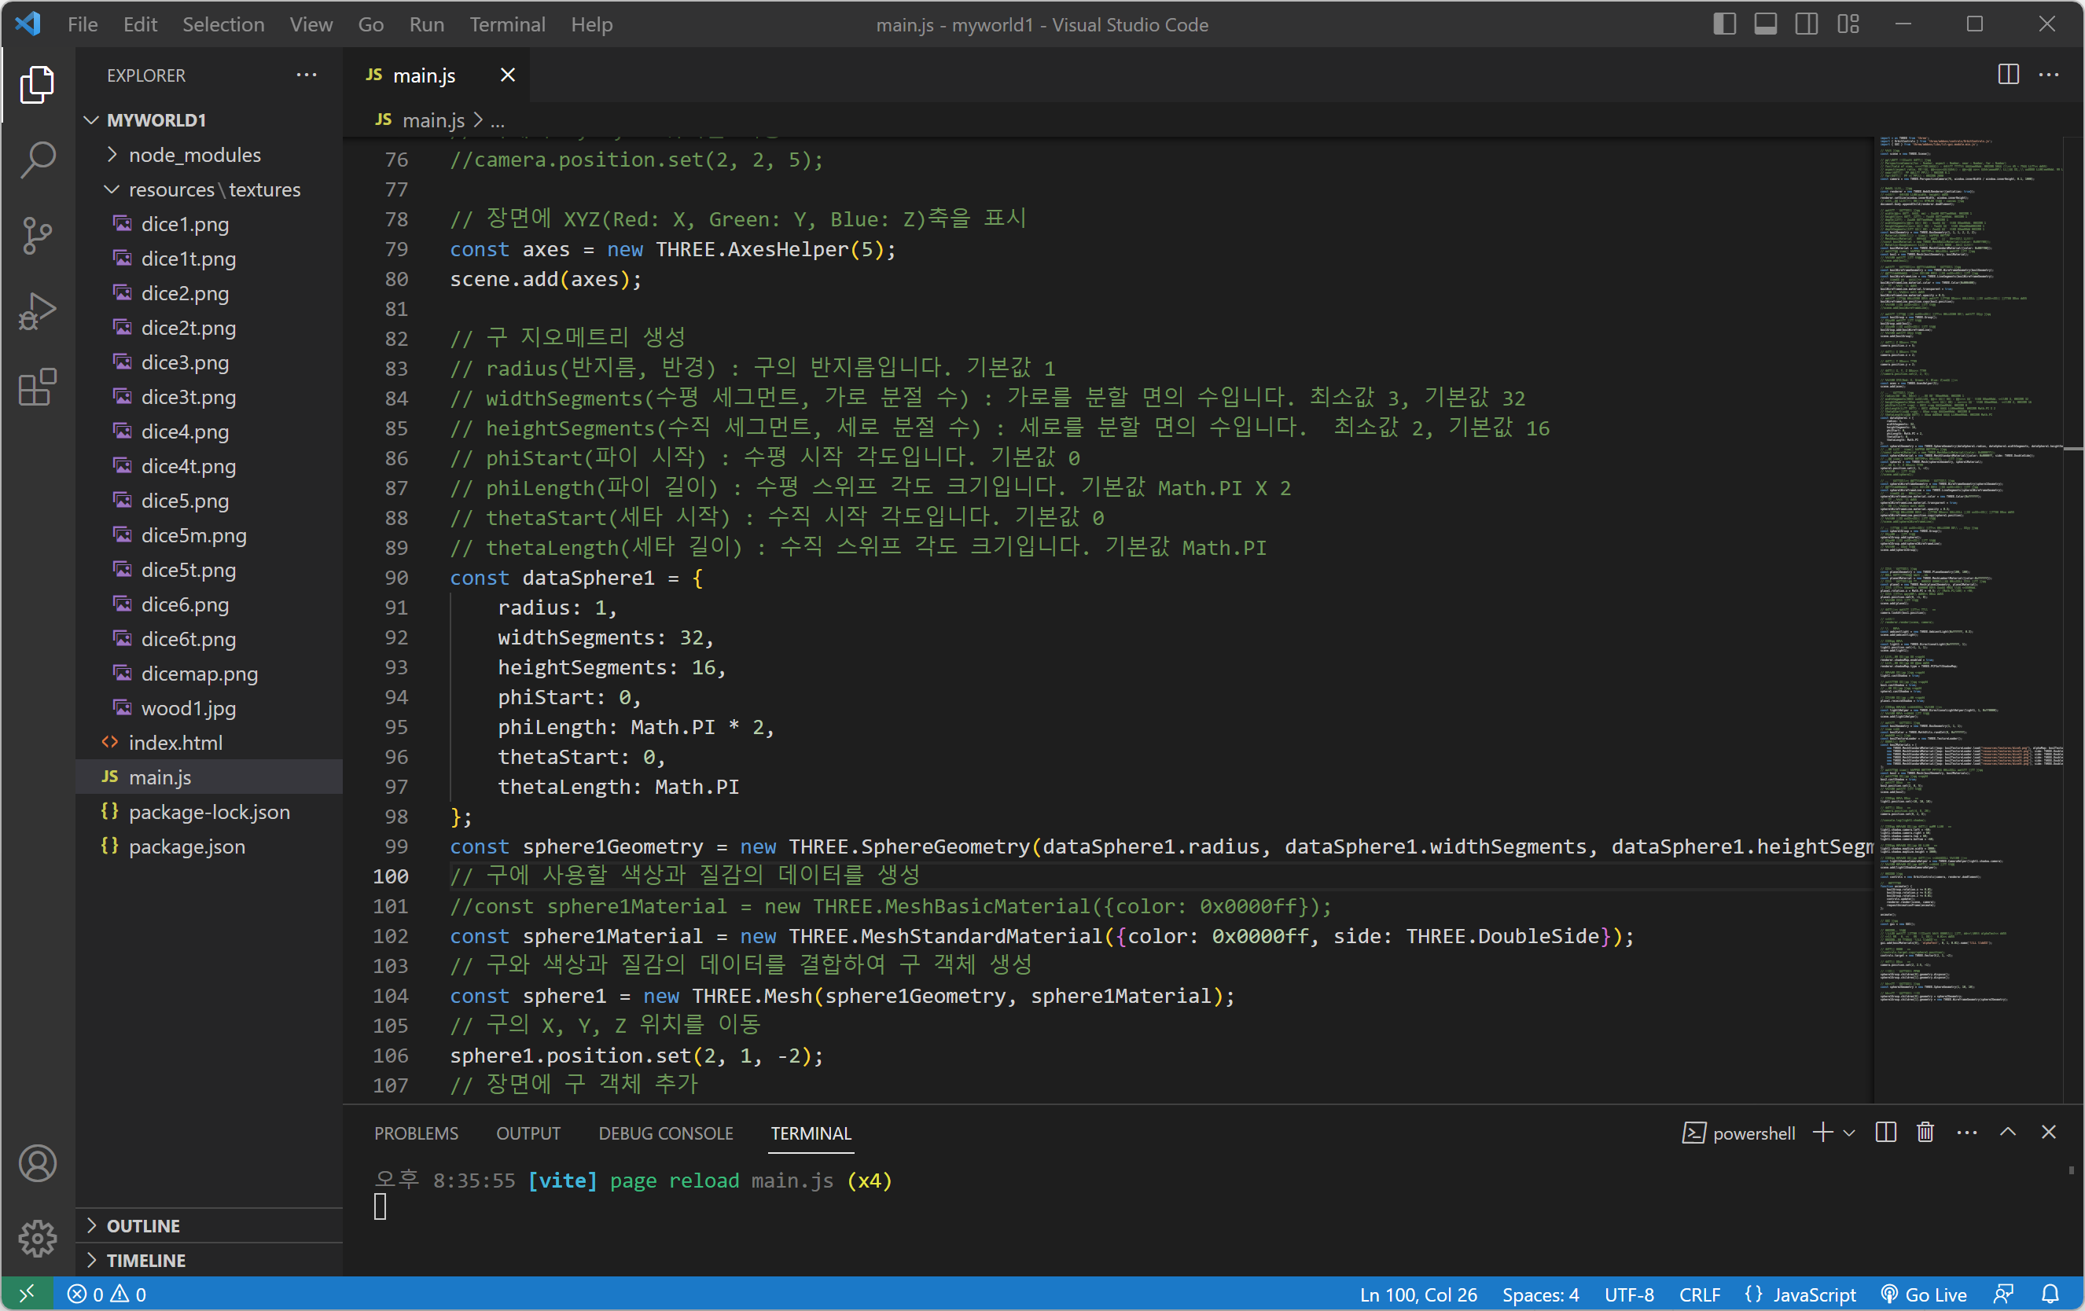Screen dimensions: 2085x1311
Task: Open the notifications bell in status bar
Action: pyautogui.click(x=2050, y=1294)
